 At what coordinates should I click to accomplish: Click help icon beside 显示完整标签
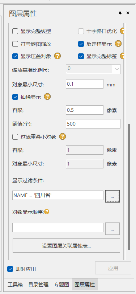click(x=123, y=56)
